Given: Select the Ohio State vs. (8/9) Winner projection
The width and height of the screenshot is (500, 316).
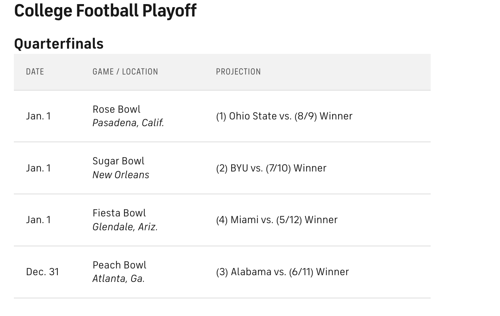Looking at the screenshot, I should (284, 116).
